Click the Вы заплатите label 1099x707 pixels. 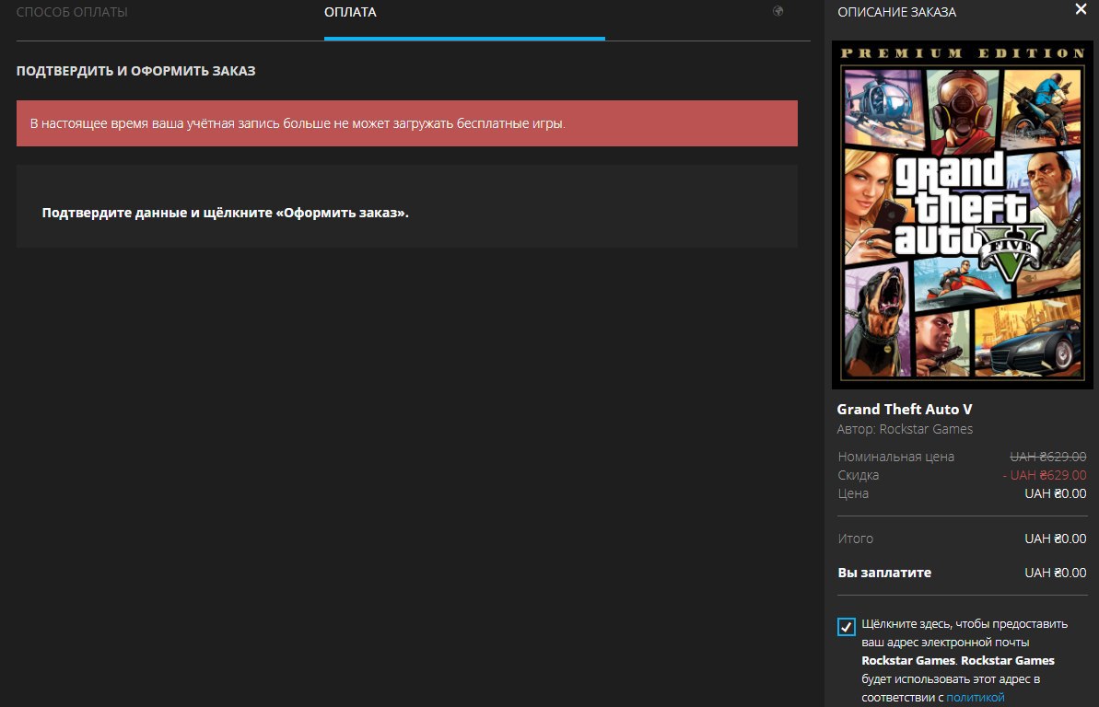tap(884, 573)
